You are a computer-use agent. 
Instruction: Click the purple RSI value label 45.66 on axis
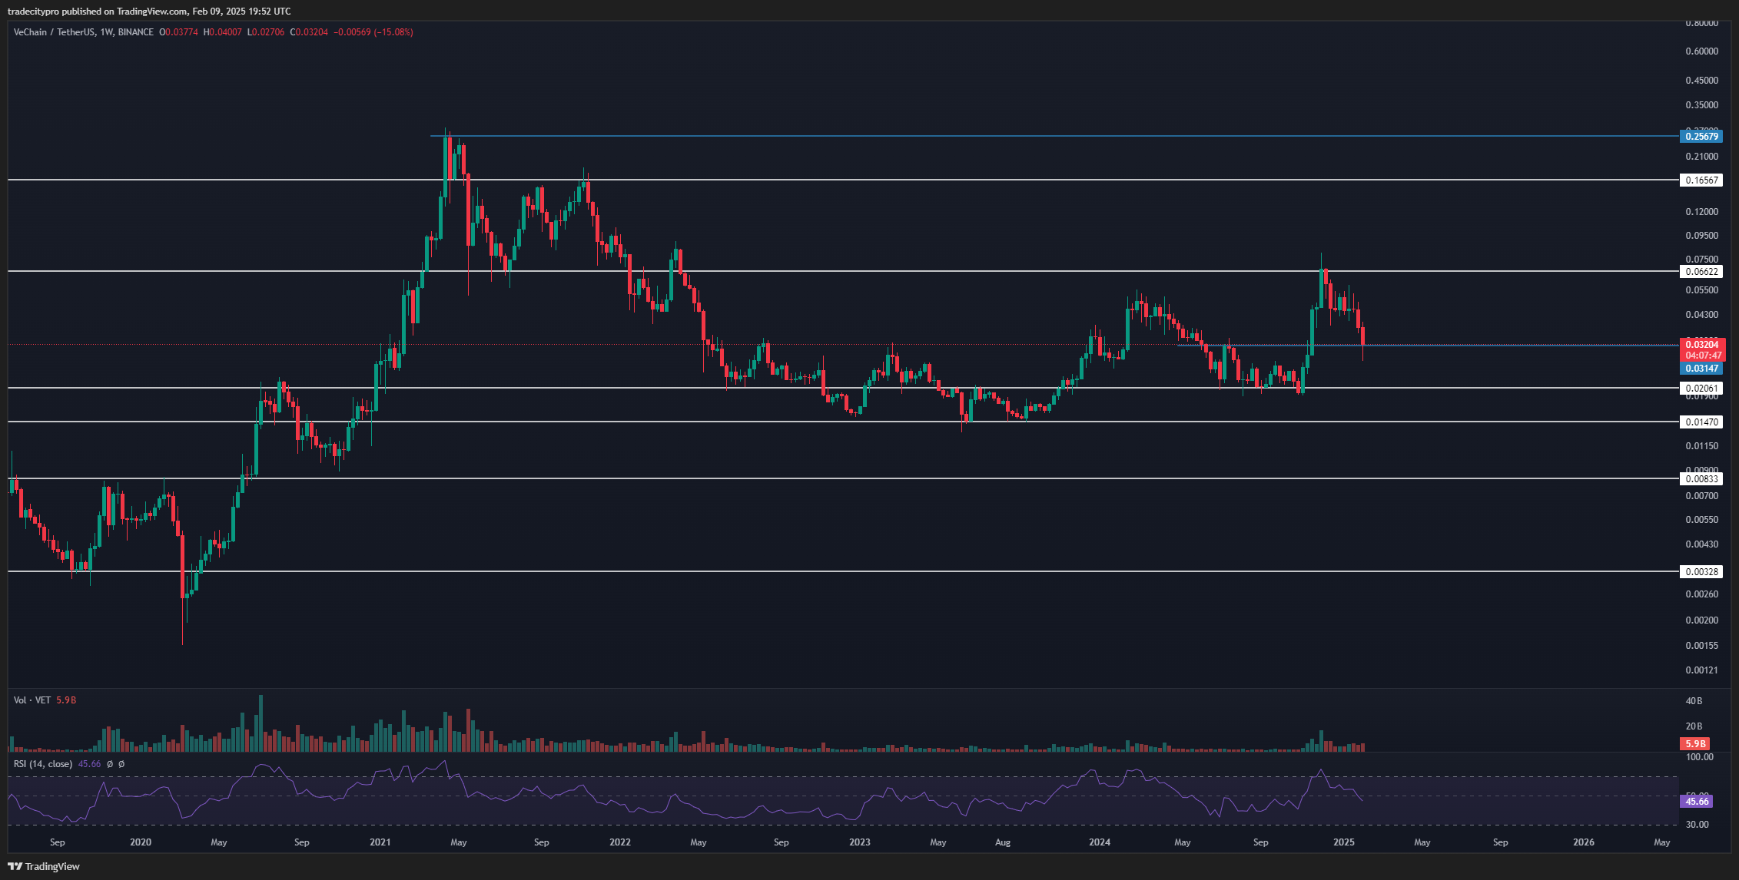pyautogui.click(x=1696, y=801)
